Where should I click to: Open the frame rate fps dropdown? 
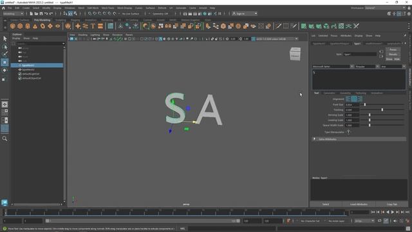(364, 221)
